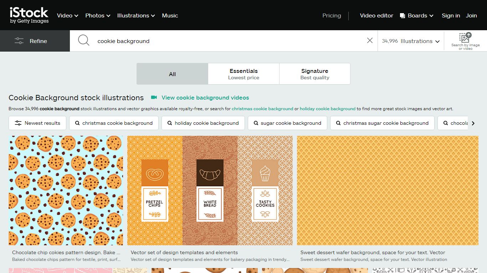The height and width of the screenshot is (273, 487).
Task: Open the holiday cookie background link
Action: (328, 109)
